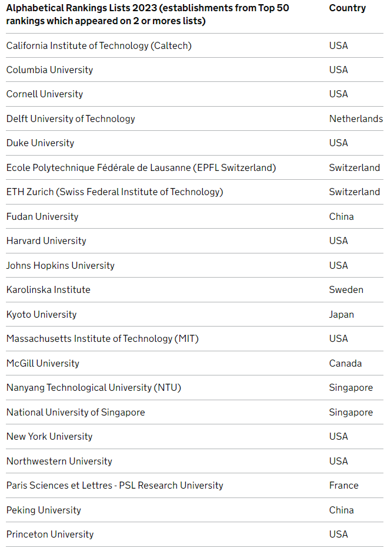384x547 pixels.
Task: Select Delft University of Technology entry
Action: click(x=71, y=119)
